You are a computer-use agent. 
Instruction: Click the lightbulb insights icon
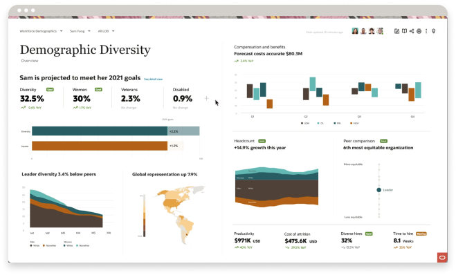(434, 31)
